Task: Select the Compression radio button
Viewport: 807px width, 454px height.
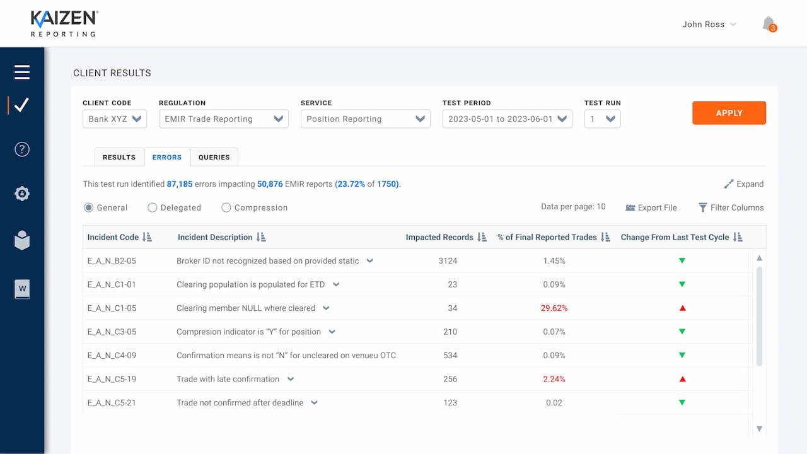Action: tap(226, 207)
